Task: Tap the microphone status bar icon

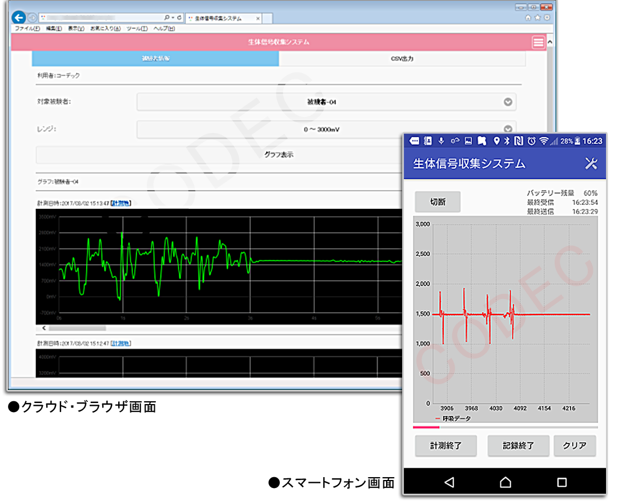Action: [x=441, y=140]
